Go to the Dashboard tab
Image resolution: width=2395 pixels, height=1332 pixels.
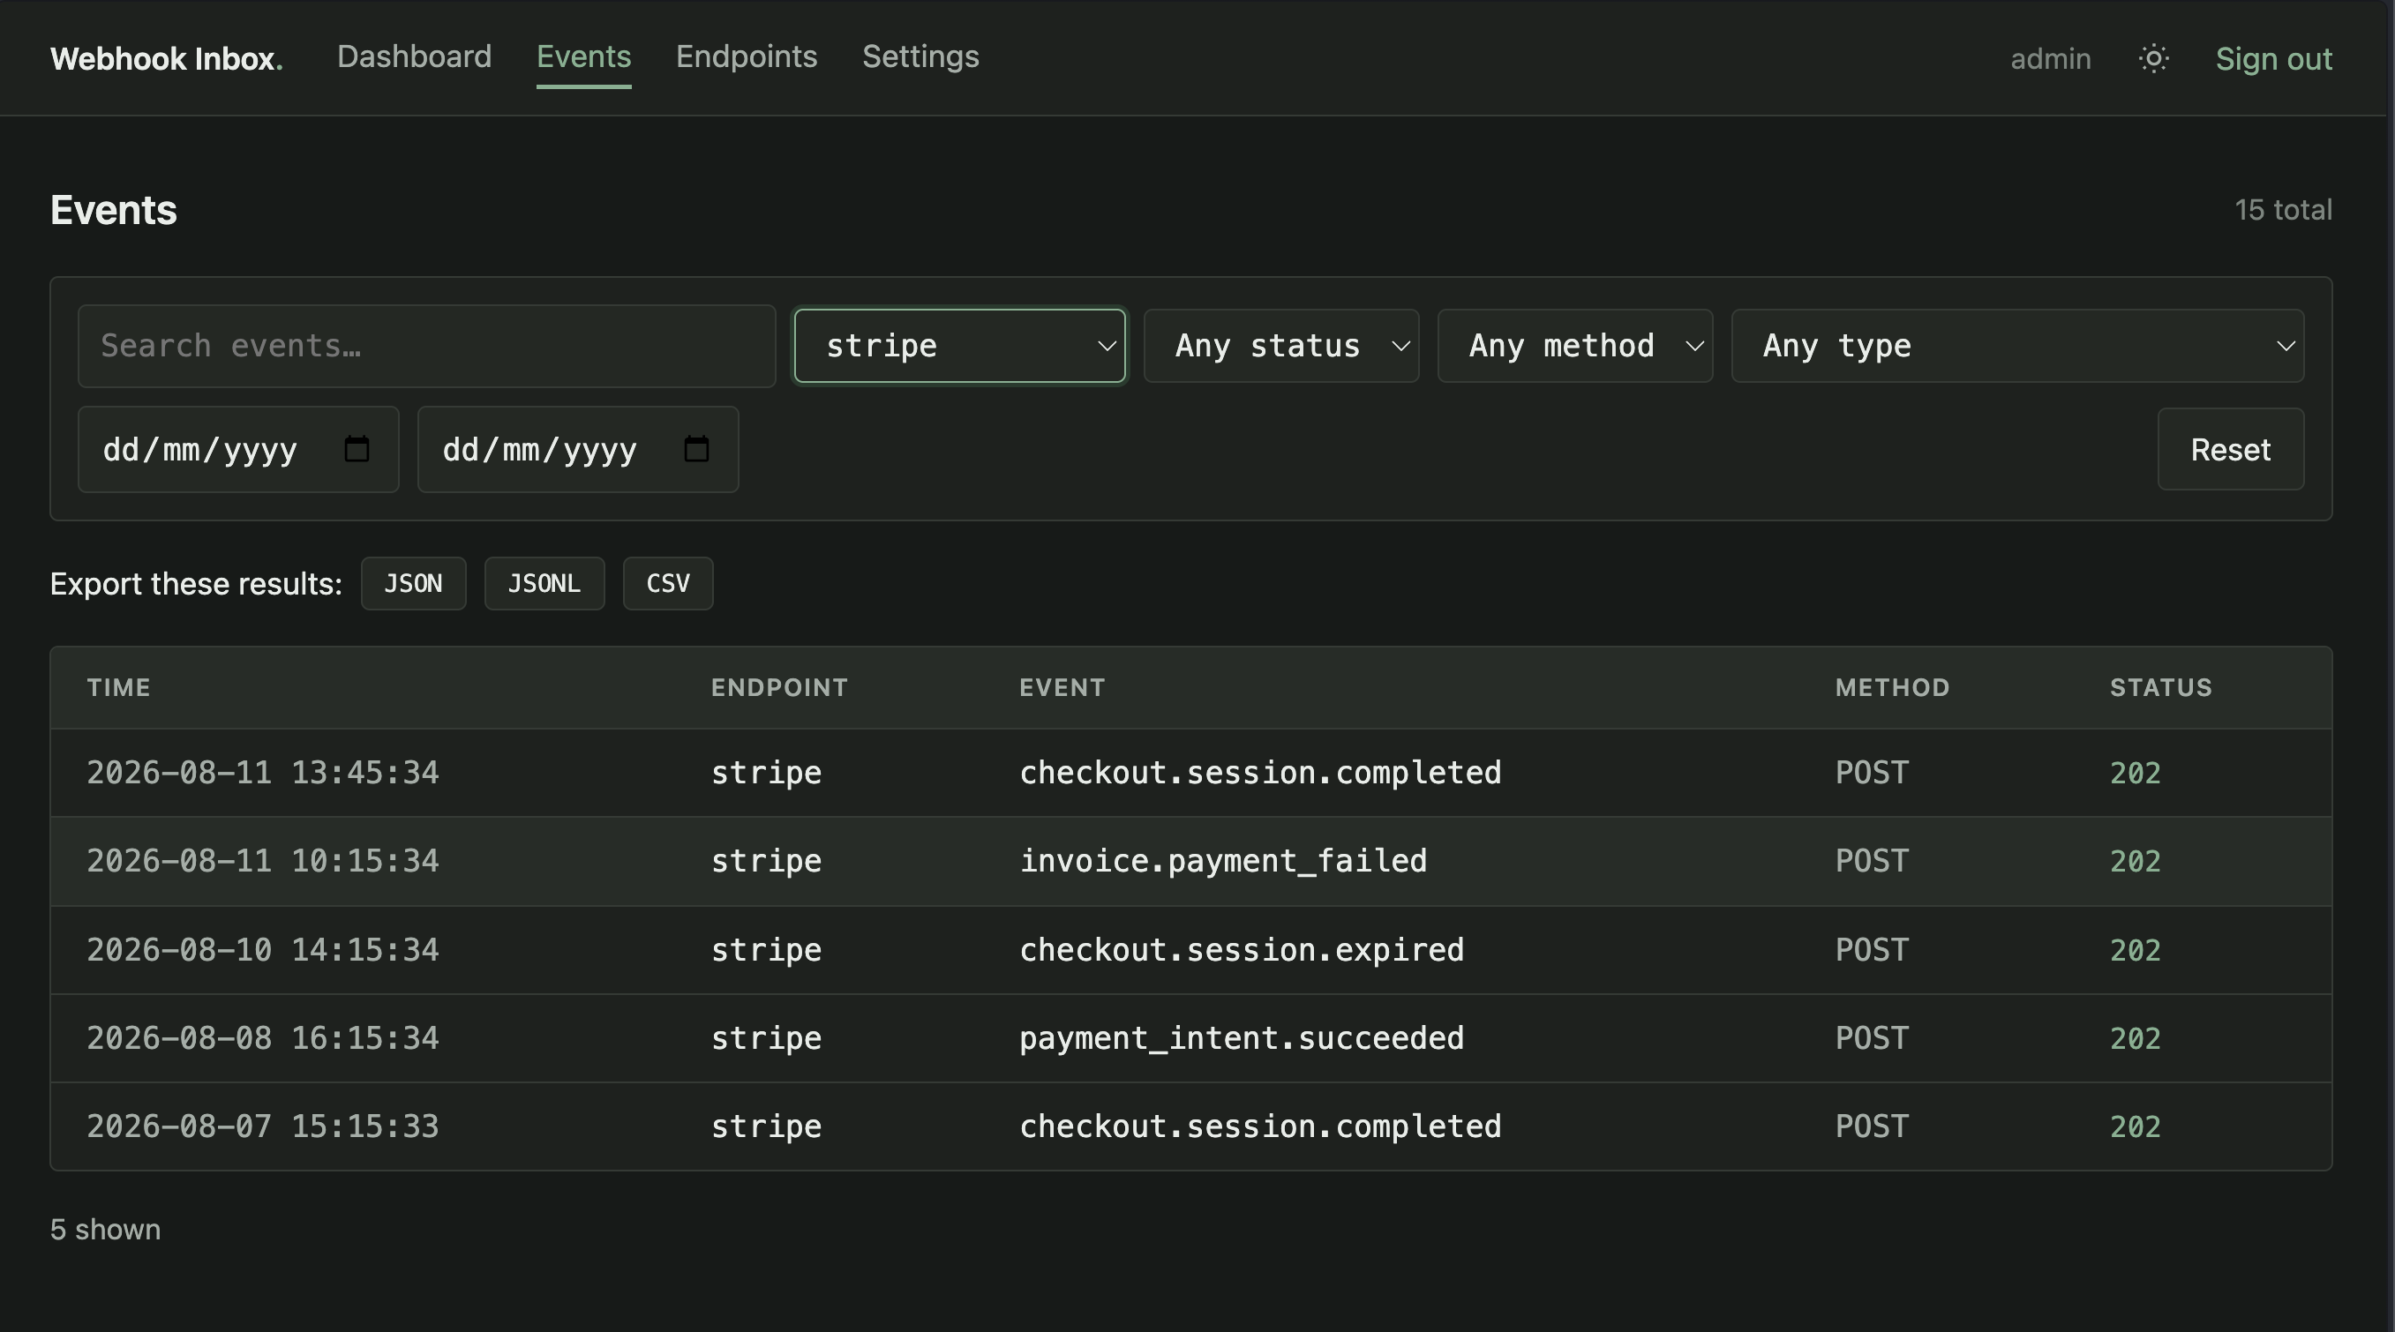[414, 56]
